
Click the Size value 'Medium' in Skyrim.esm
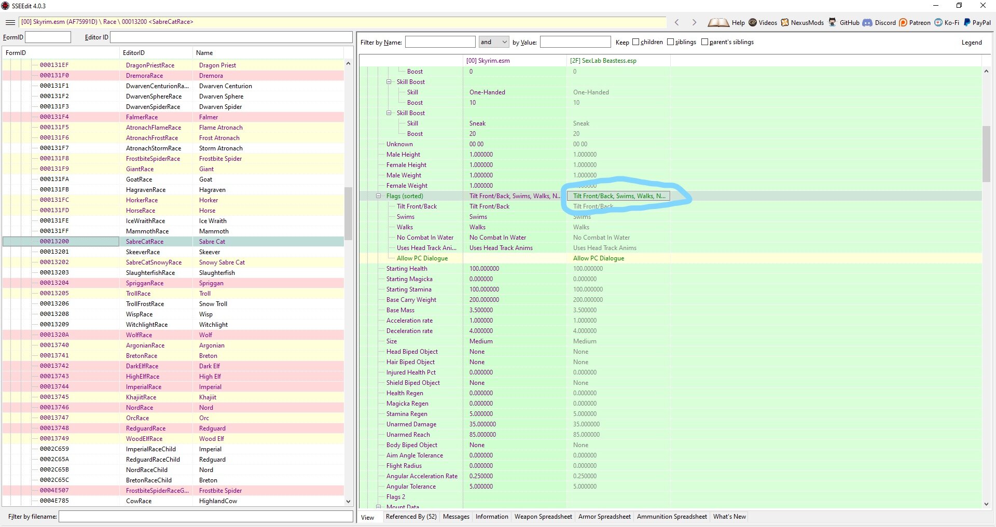[x=481, y=341]
